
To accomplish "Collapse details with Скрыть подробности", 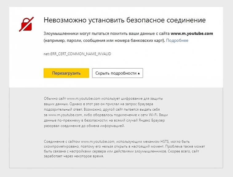I will click(117, 73).
